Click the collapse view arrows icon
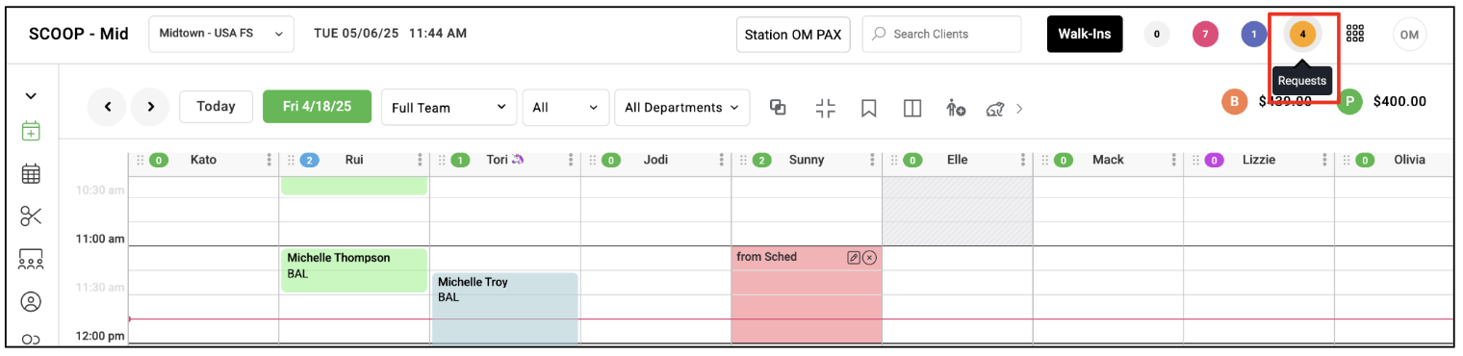 tap(825, 108)
